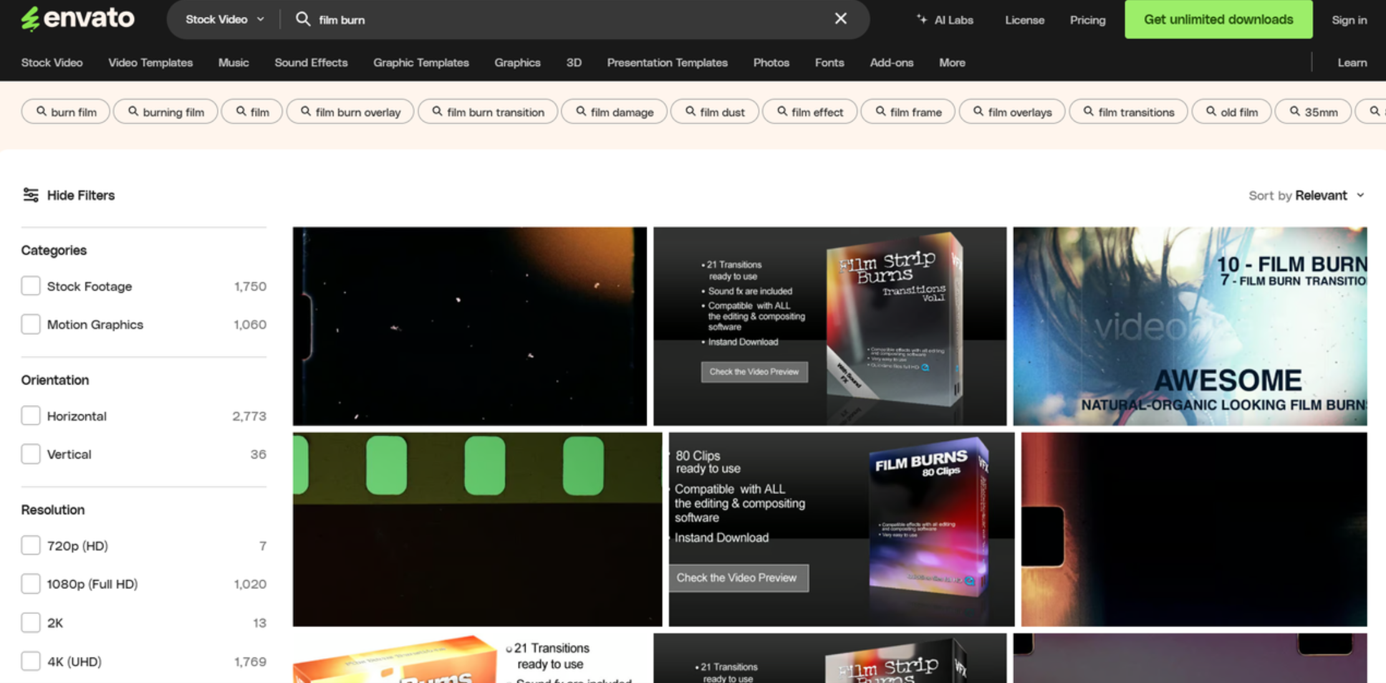Go to the Video Templates tab
The height and width of the screenshot is (683, 1386).
tap(150, 63)
